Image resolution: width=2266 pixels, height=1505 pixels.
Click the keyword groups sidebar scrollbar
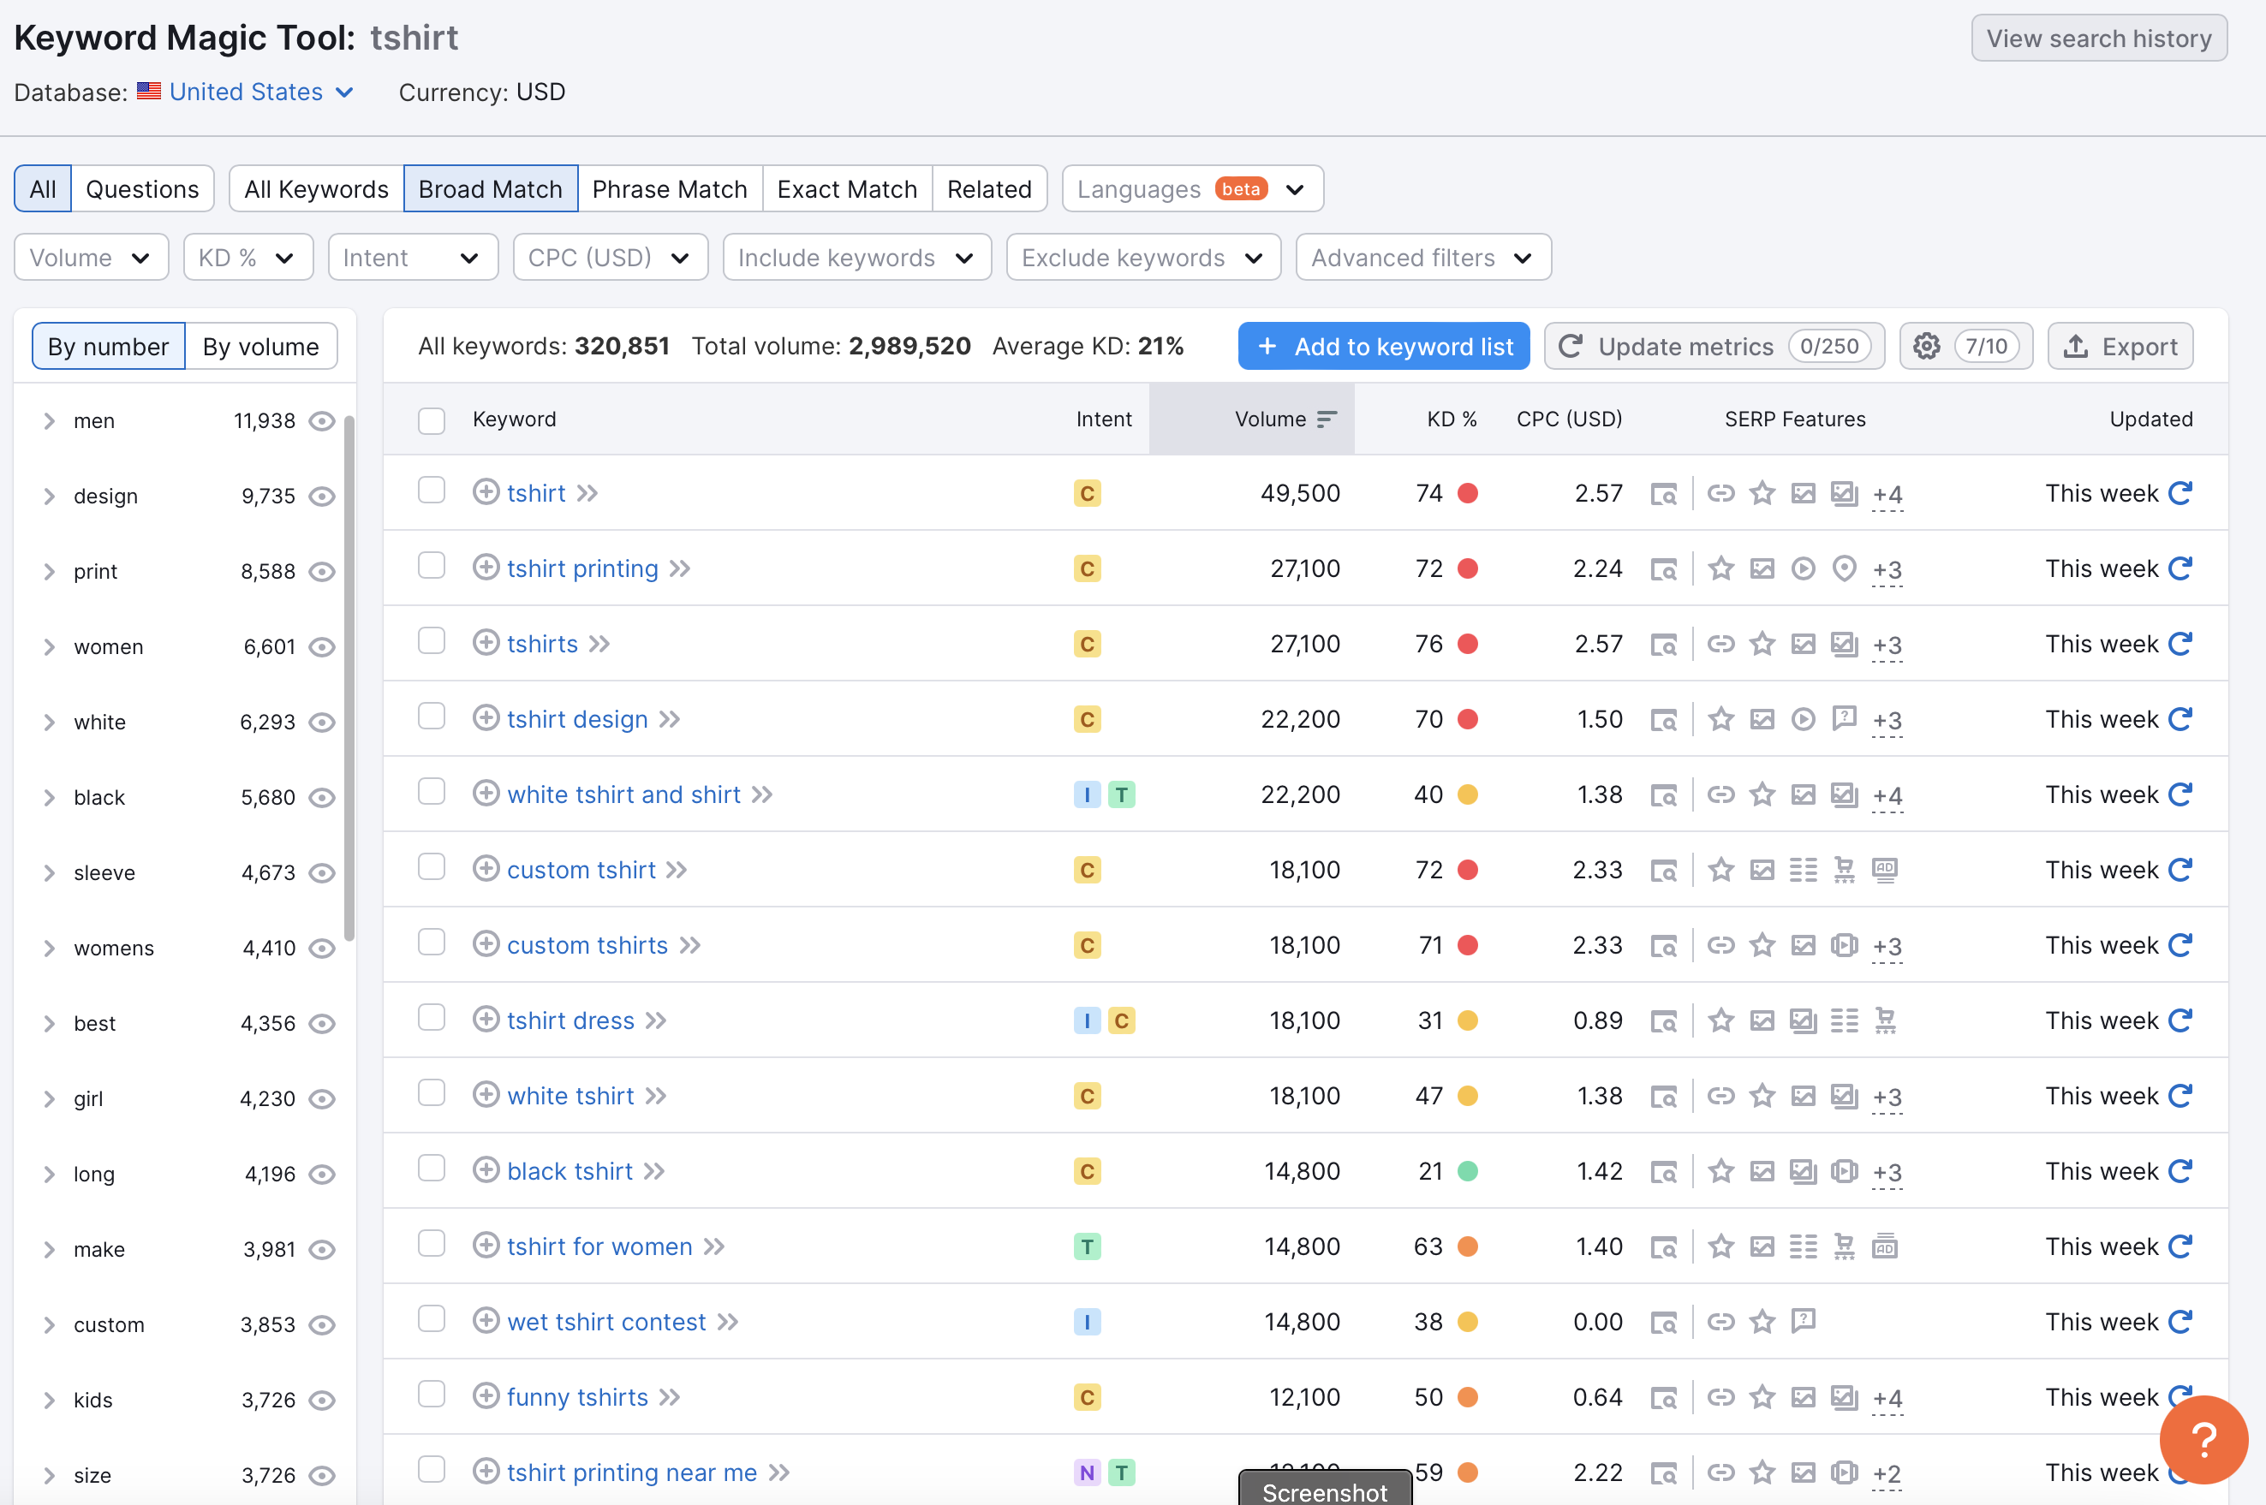[349, 678]
